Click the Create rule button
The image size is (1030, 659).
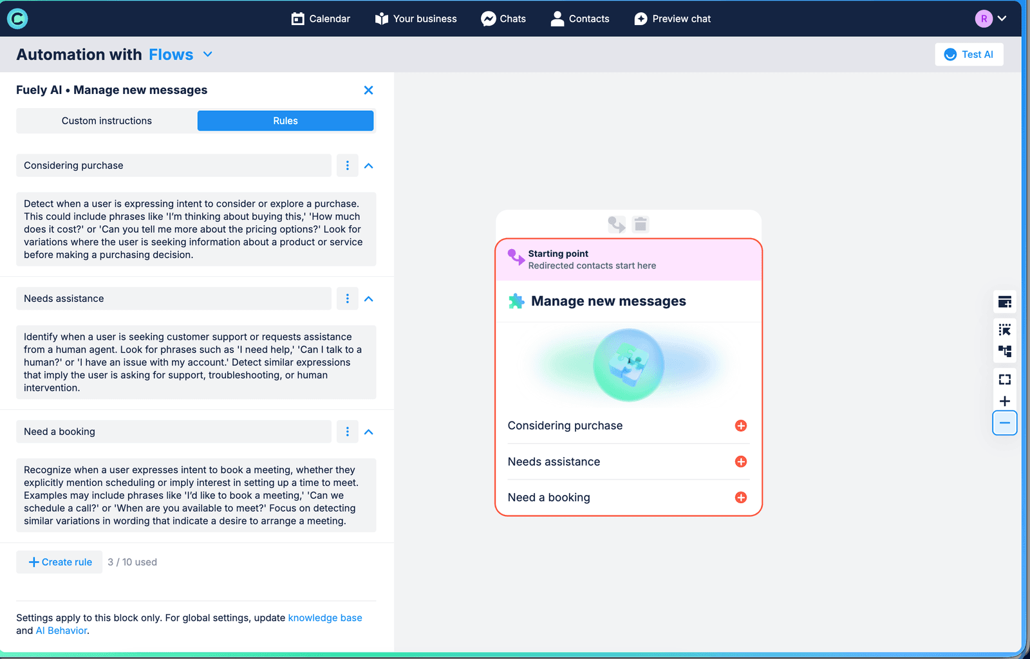(59, 562)
